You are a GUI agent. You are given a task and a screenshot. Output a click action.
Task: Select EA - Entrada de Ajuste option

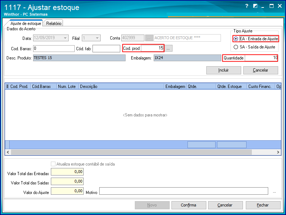pos(256,39)
